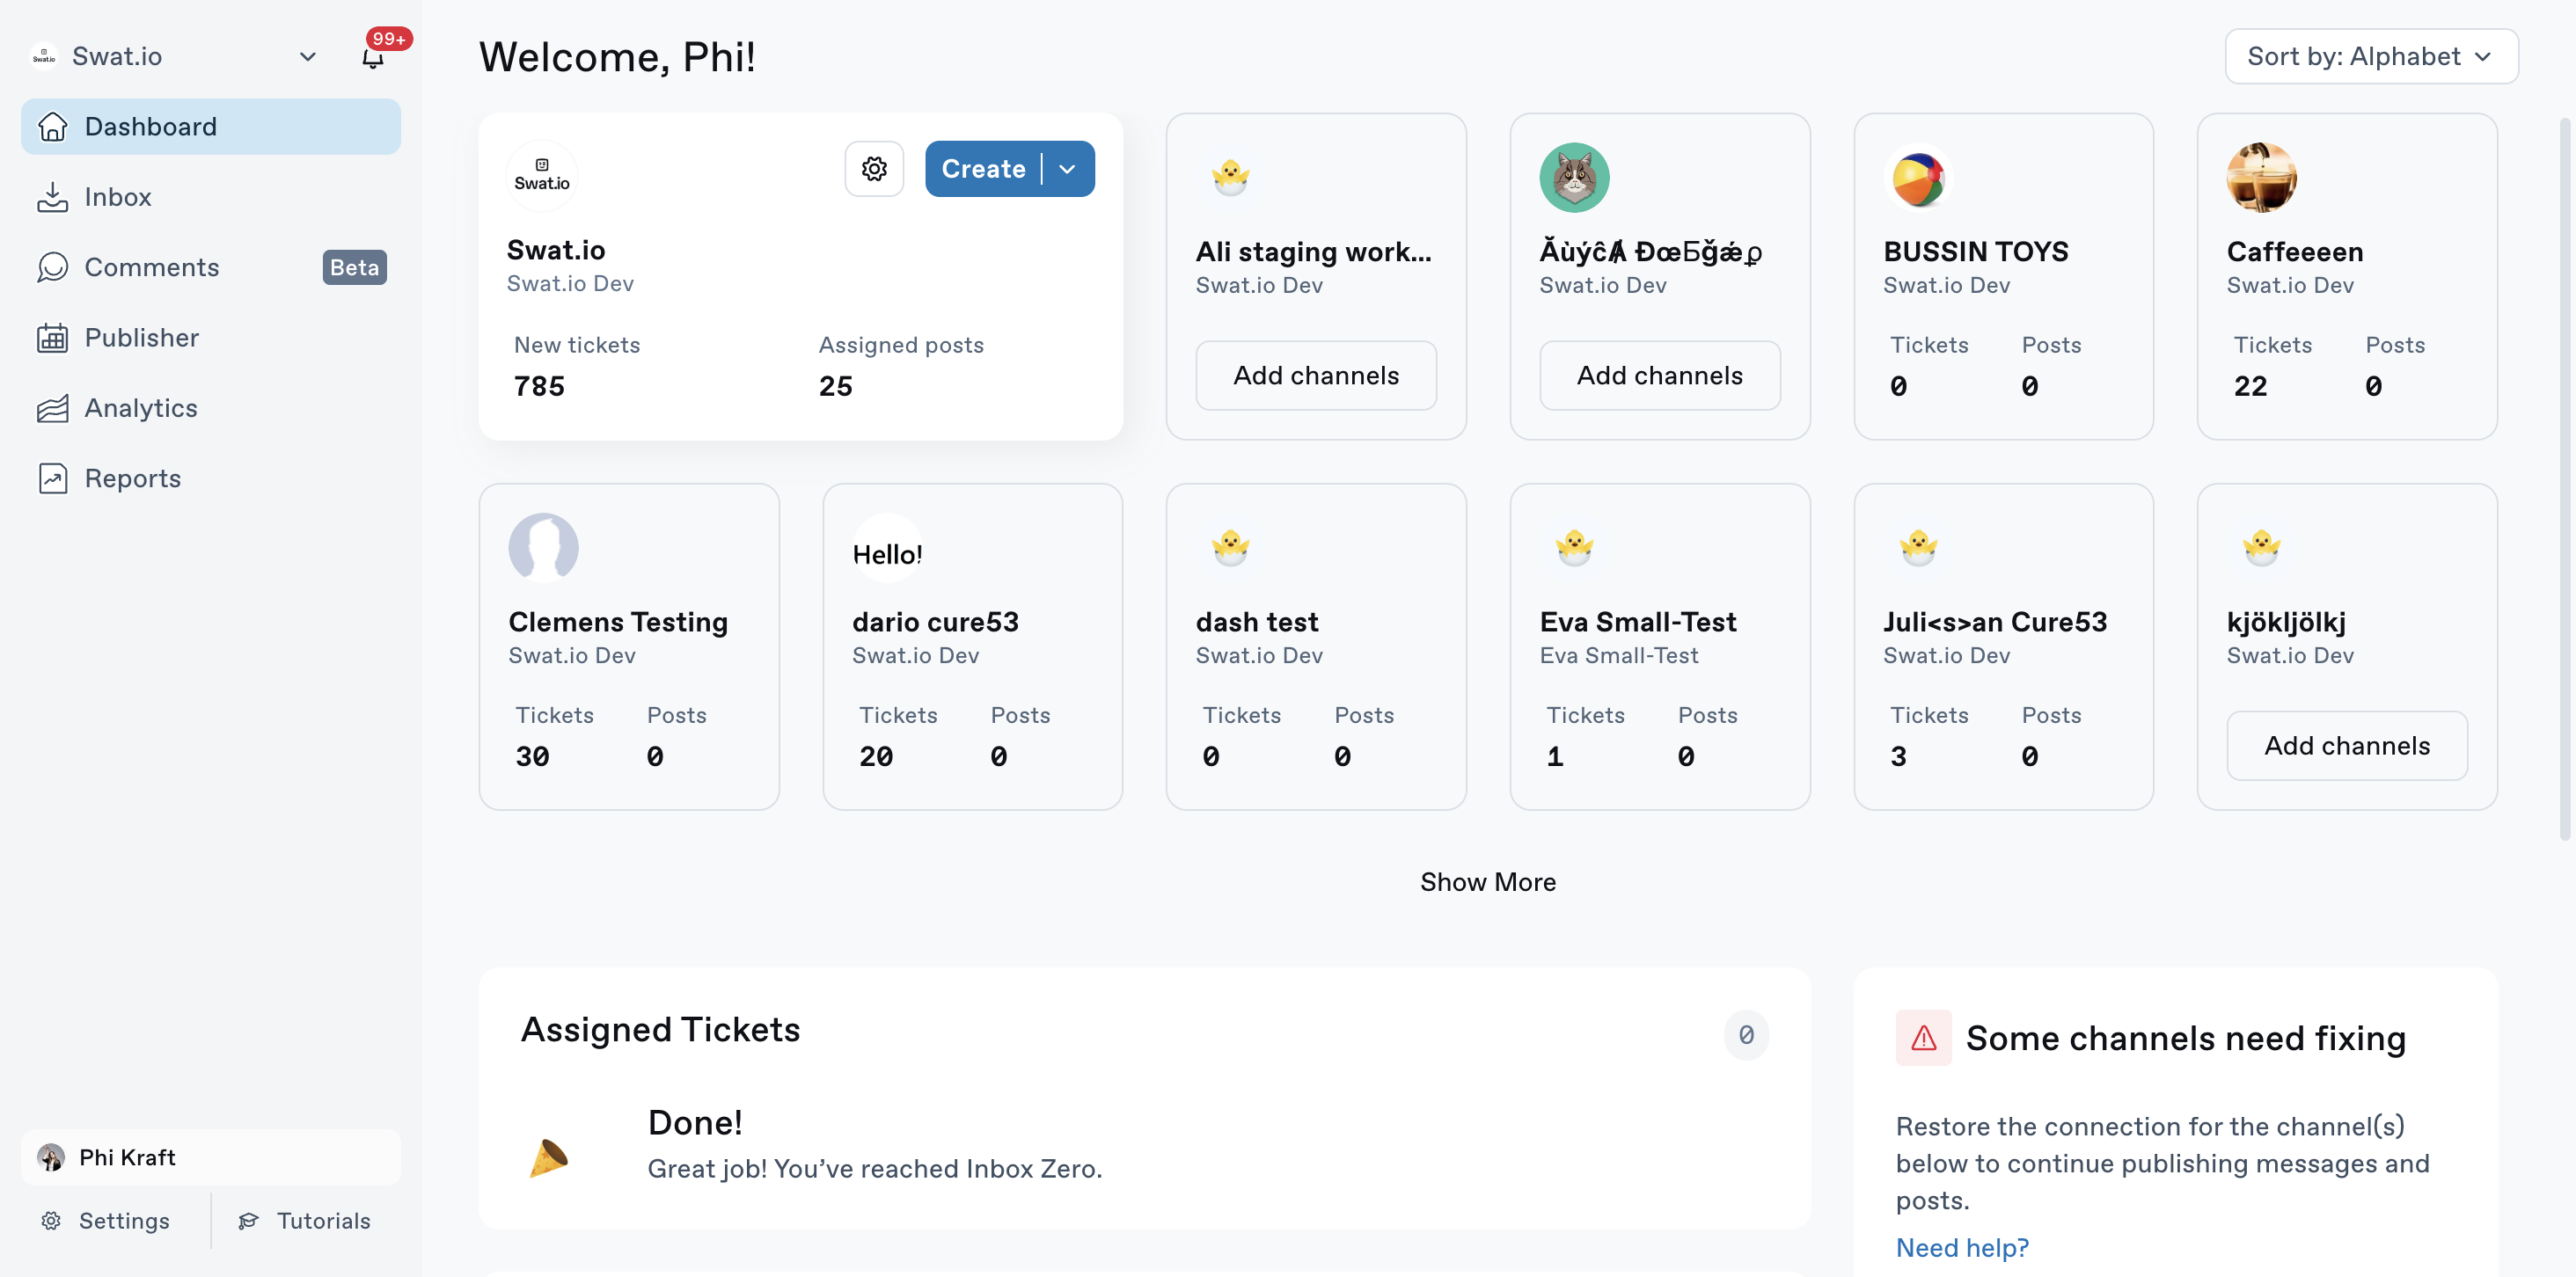Follow the Need help? link
The image size is (2576, 1277).
[x=1962, y=1247]
